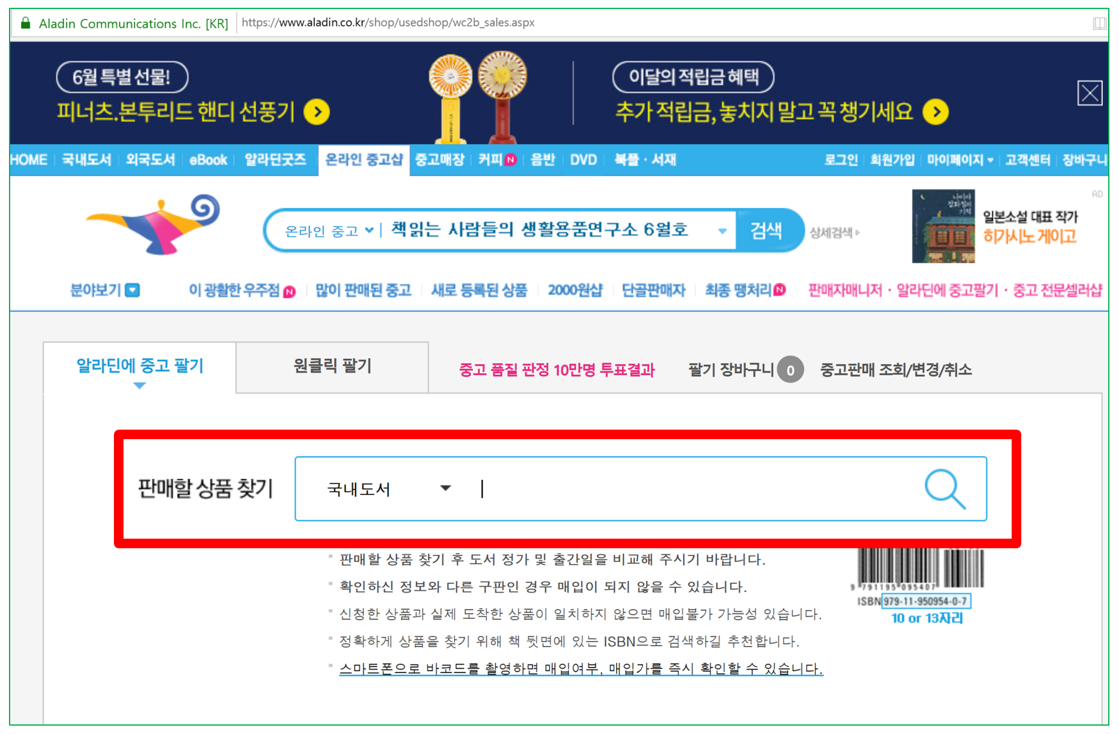Click the 단골판매자 link

[x=653, y=291]
